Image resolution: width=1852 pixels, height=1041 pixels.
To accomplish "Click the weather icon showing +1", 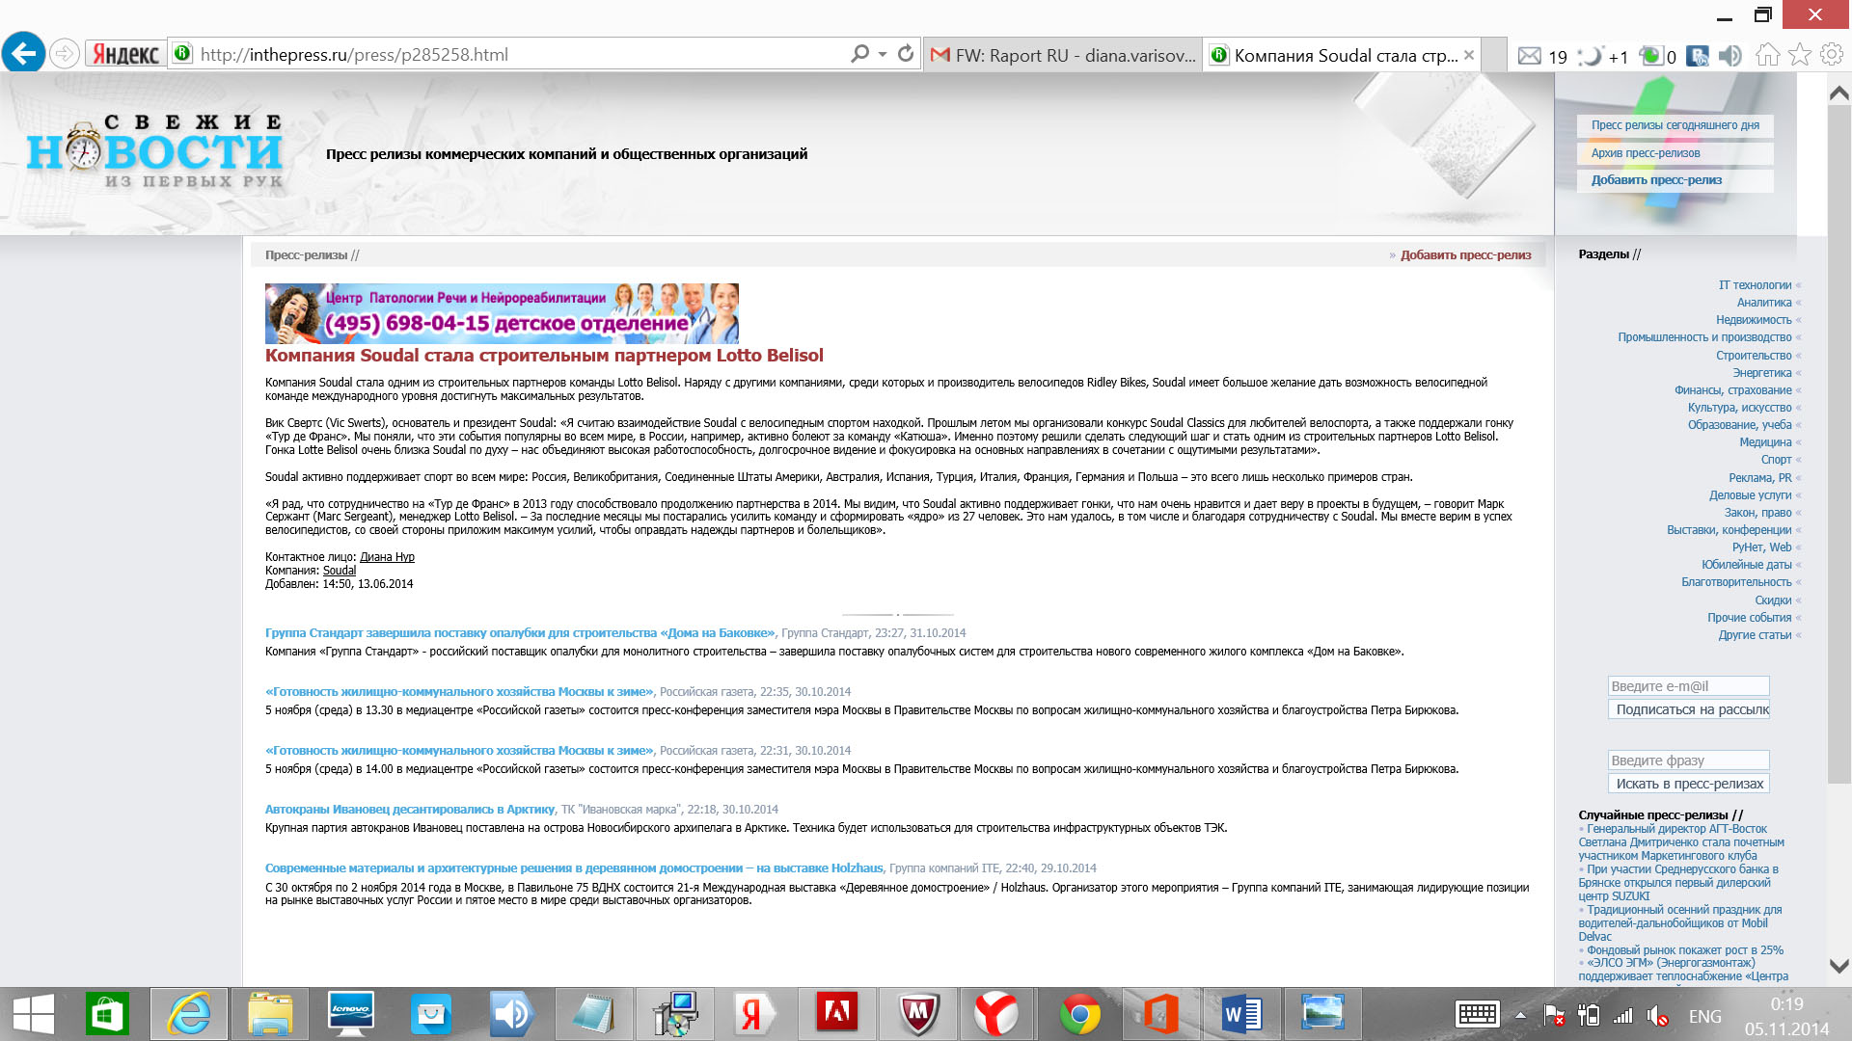I will tap(1603, 56).
